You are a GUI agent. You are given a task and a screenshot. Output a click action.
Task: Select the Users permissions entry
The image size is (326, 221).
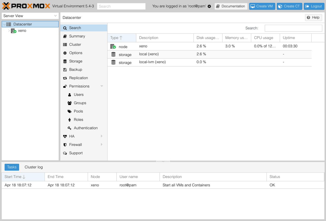coord(79,95)
